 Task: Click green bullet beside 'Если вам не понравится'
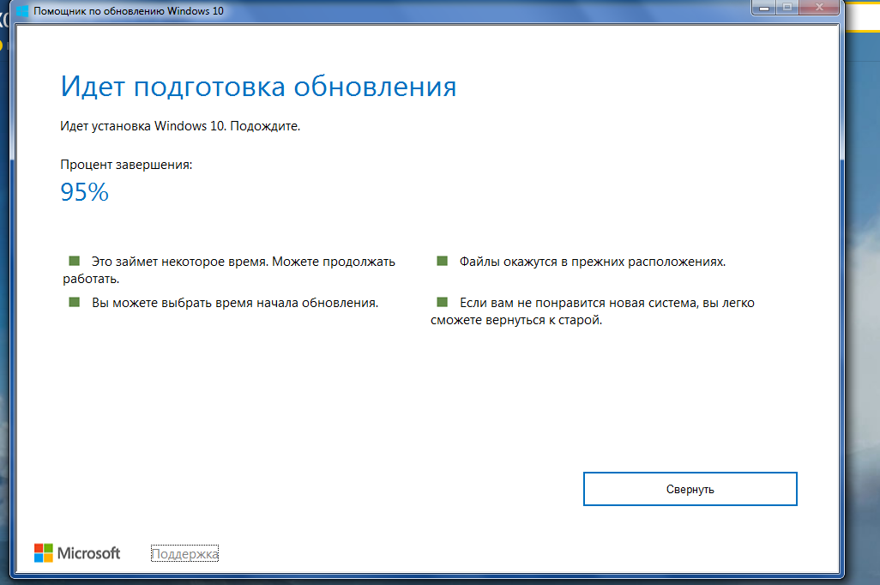(x=443, y=302)
